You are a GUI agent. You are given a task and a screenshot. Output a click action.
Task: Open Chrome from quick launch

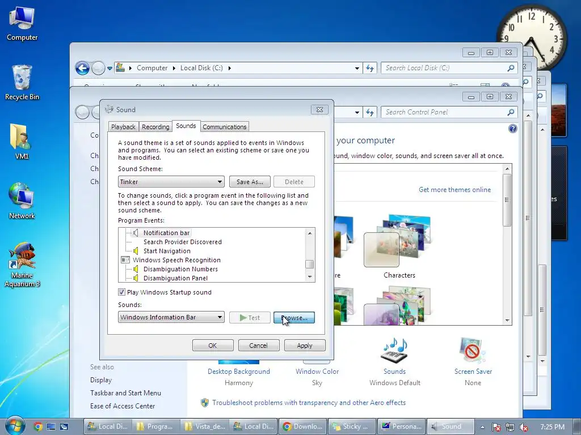click(x=38, y=427)
